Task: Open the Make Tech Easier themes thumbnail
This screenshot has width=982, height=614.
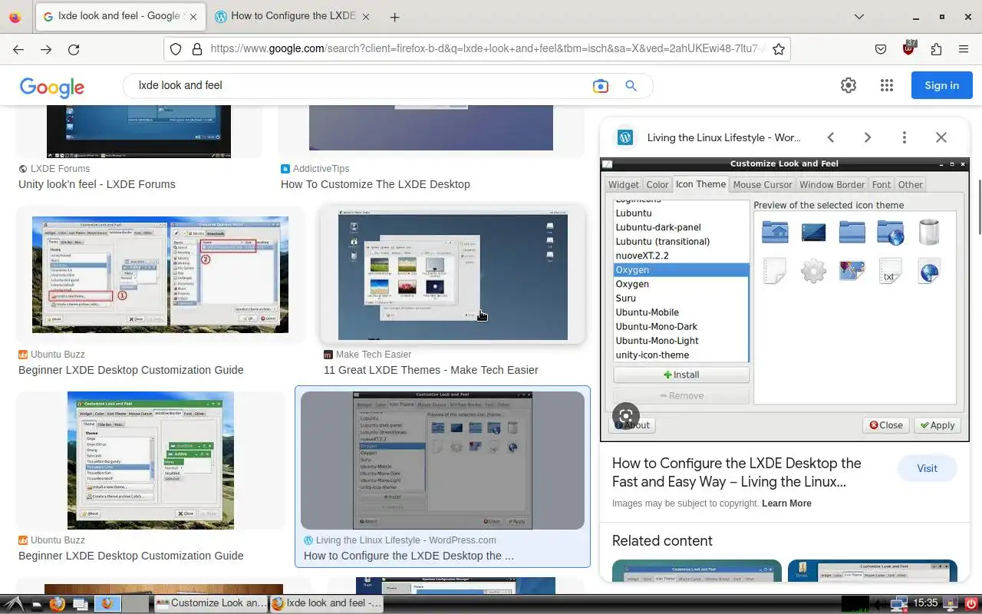Action: [453, 275]
